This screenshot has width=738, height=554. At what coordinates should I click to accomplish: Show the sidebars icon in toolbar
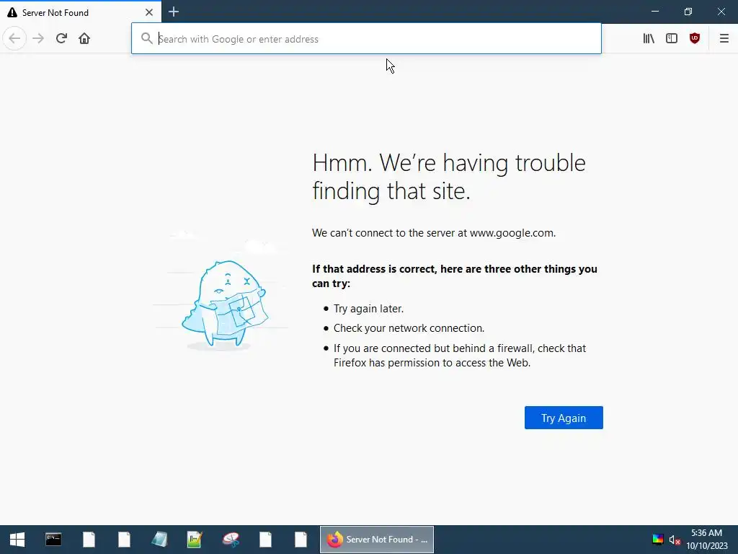click(672, 38)
